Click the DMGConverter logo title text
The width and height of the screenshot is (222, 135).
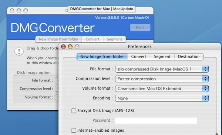click(53, 28)
